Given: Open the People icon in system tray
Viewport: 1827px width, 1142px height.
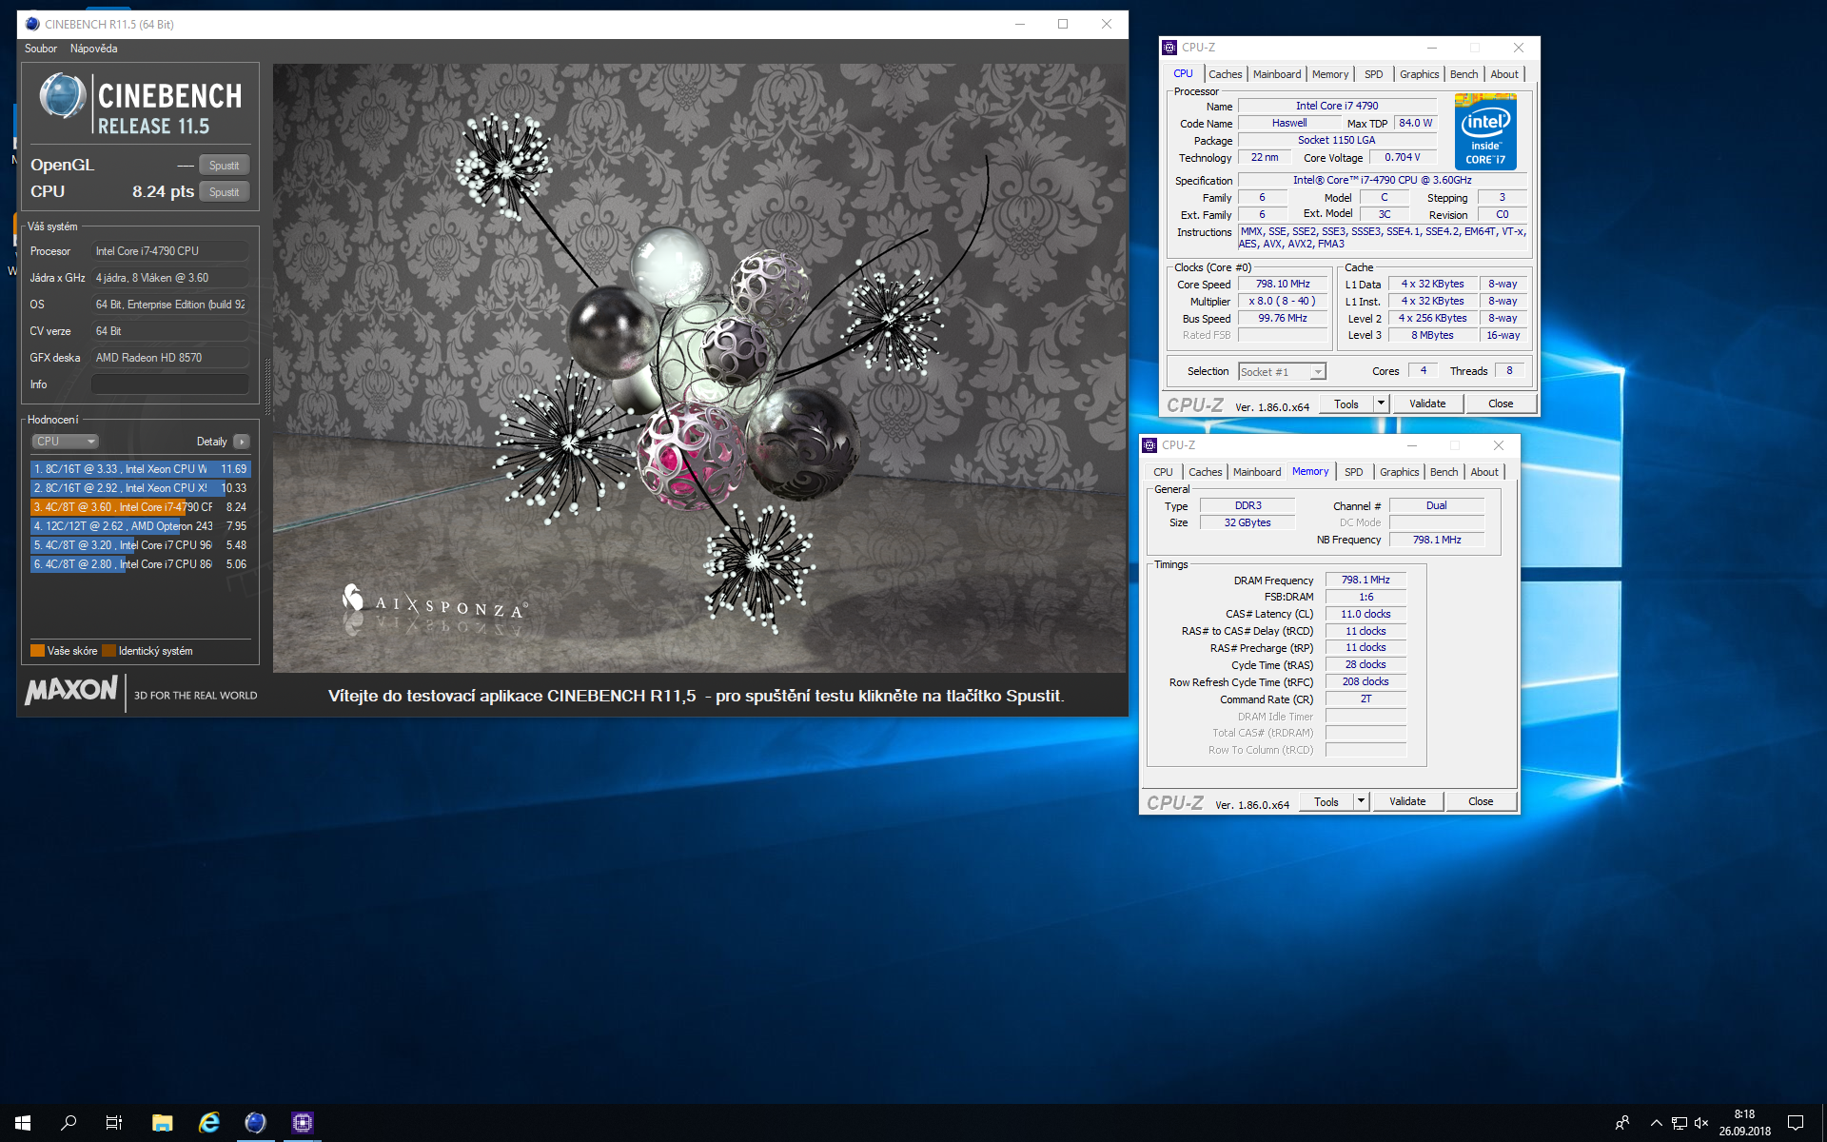Looking at the screenshot, I should coord(1622,1123).
